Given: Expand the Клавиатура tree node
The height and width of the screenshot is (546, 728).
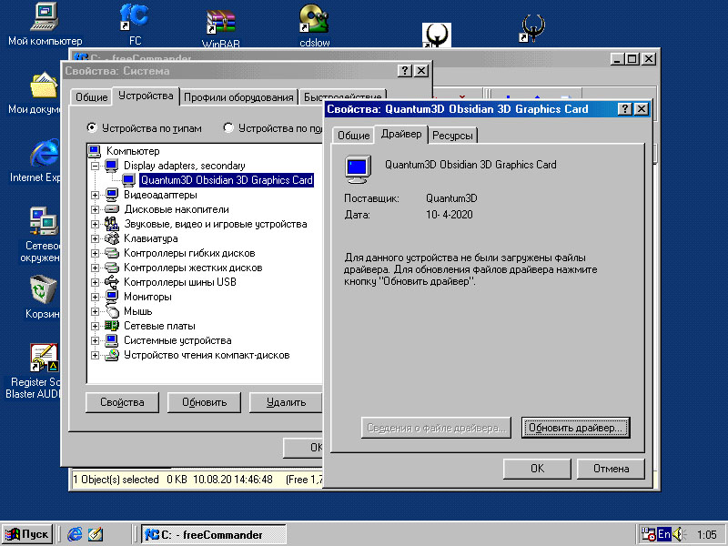Looking at the screenshot, I should 96,238.
